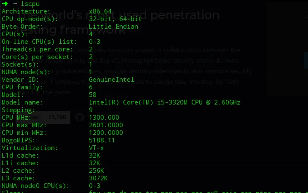Click the VT-x virtualization value
The width and height of the screenshot is (308, 193).
[97, 147]
